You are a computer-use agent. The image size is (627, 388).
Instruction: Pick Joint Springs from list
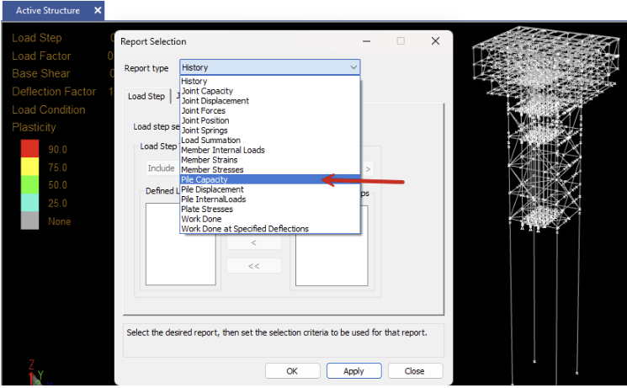click(270, 130)
